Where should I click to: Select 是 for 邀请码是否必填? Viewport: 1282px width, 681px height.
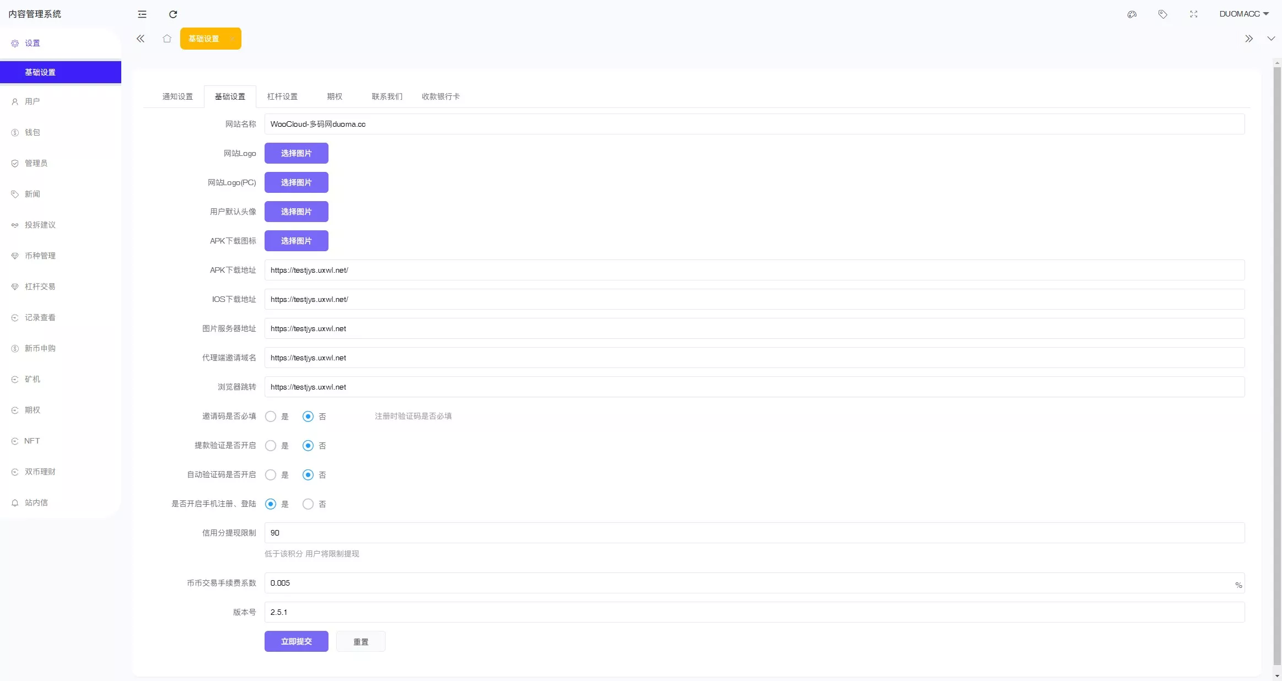tap(271, 417)
